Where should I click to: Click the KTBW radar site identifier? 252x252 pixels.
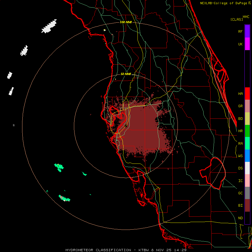click(144, 250)
